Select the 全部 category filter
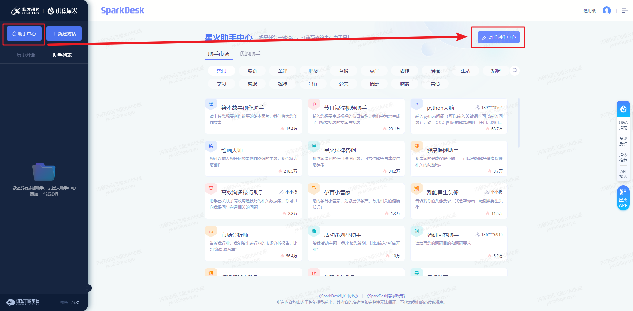The image size is (633, 311). [x=283, y=71]
